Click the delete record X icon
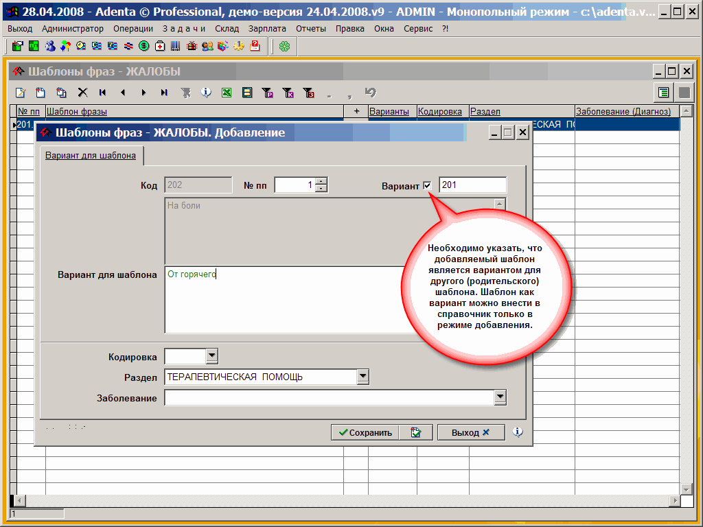This screenshot has width=703, height=527. 82,92
